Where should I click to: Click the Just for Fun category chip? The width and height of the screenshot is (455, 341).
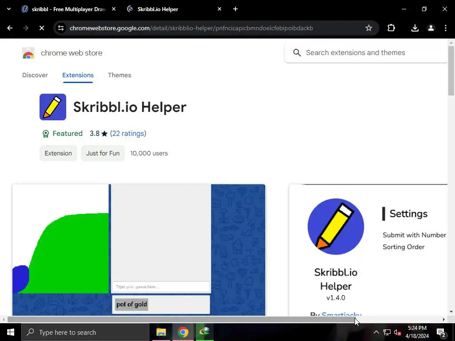103,153
